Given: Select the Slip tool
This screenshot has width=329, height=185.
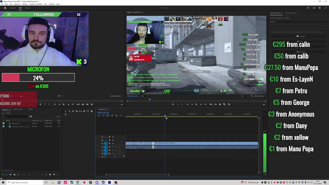Looking at the screenshot, I should (80, 111).
